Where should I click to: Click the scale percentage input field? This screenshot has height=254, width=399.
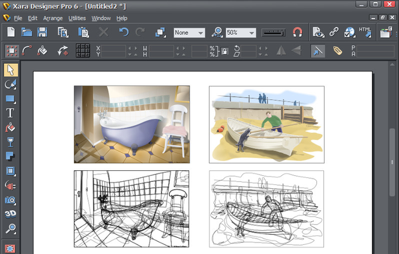pos(200,48)
